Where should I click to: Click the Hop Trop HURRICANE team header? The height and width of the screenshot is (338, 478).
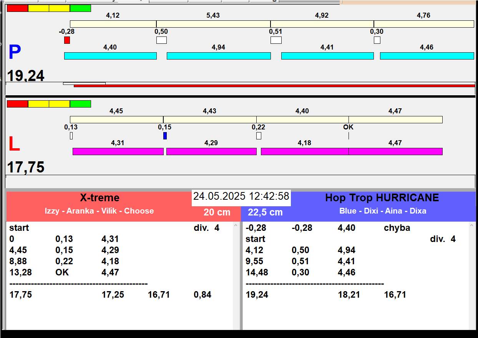point(382,198)
